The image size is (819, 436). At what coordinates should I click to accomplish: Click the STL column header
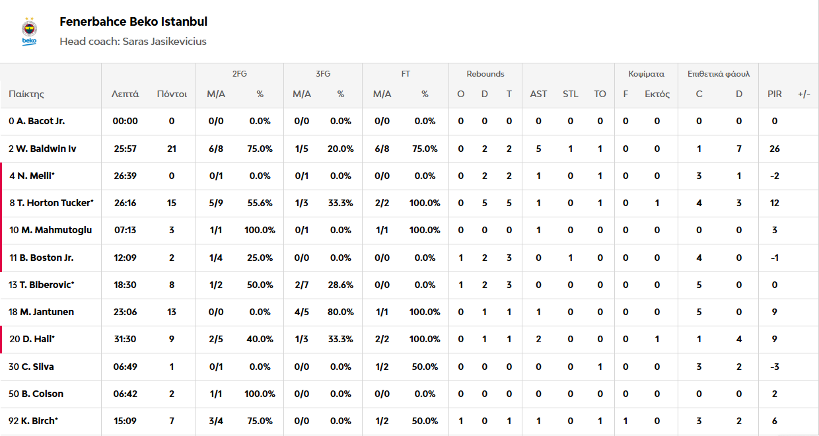point(570,94)
